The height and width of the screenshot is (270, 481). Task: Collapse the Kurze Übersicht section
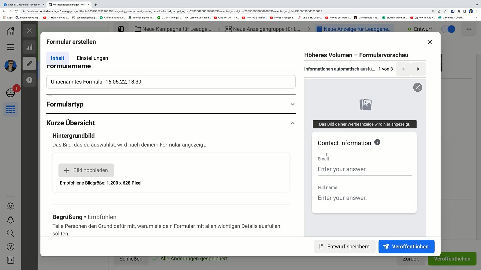coord(292,123)
